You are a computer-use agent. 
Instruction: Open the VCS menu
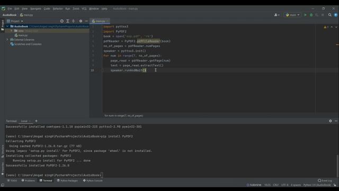[x=84, y=8]
